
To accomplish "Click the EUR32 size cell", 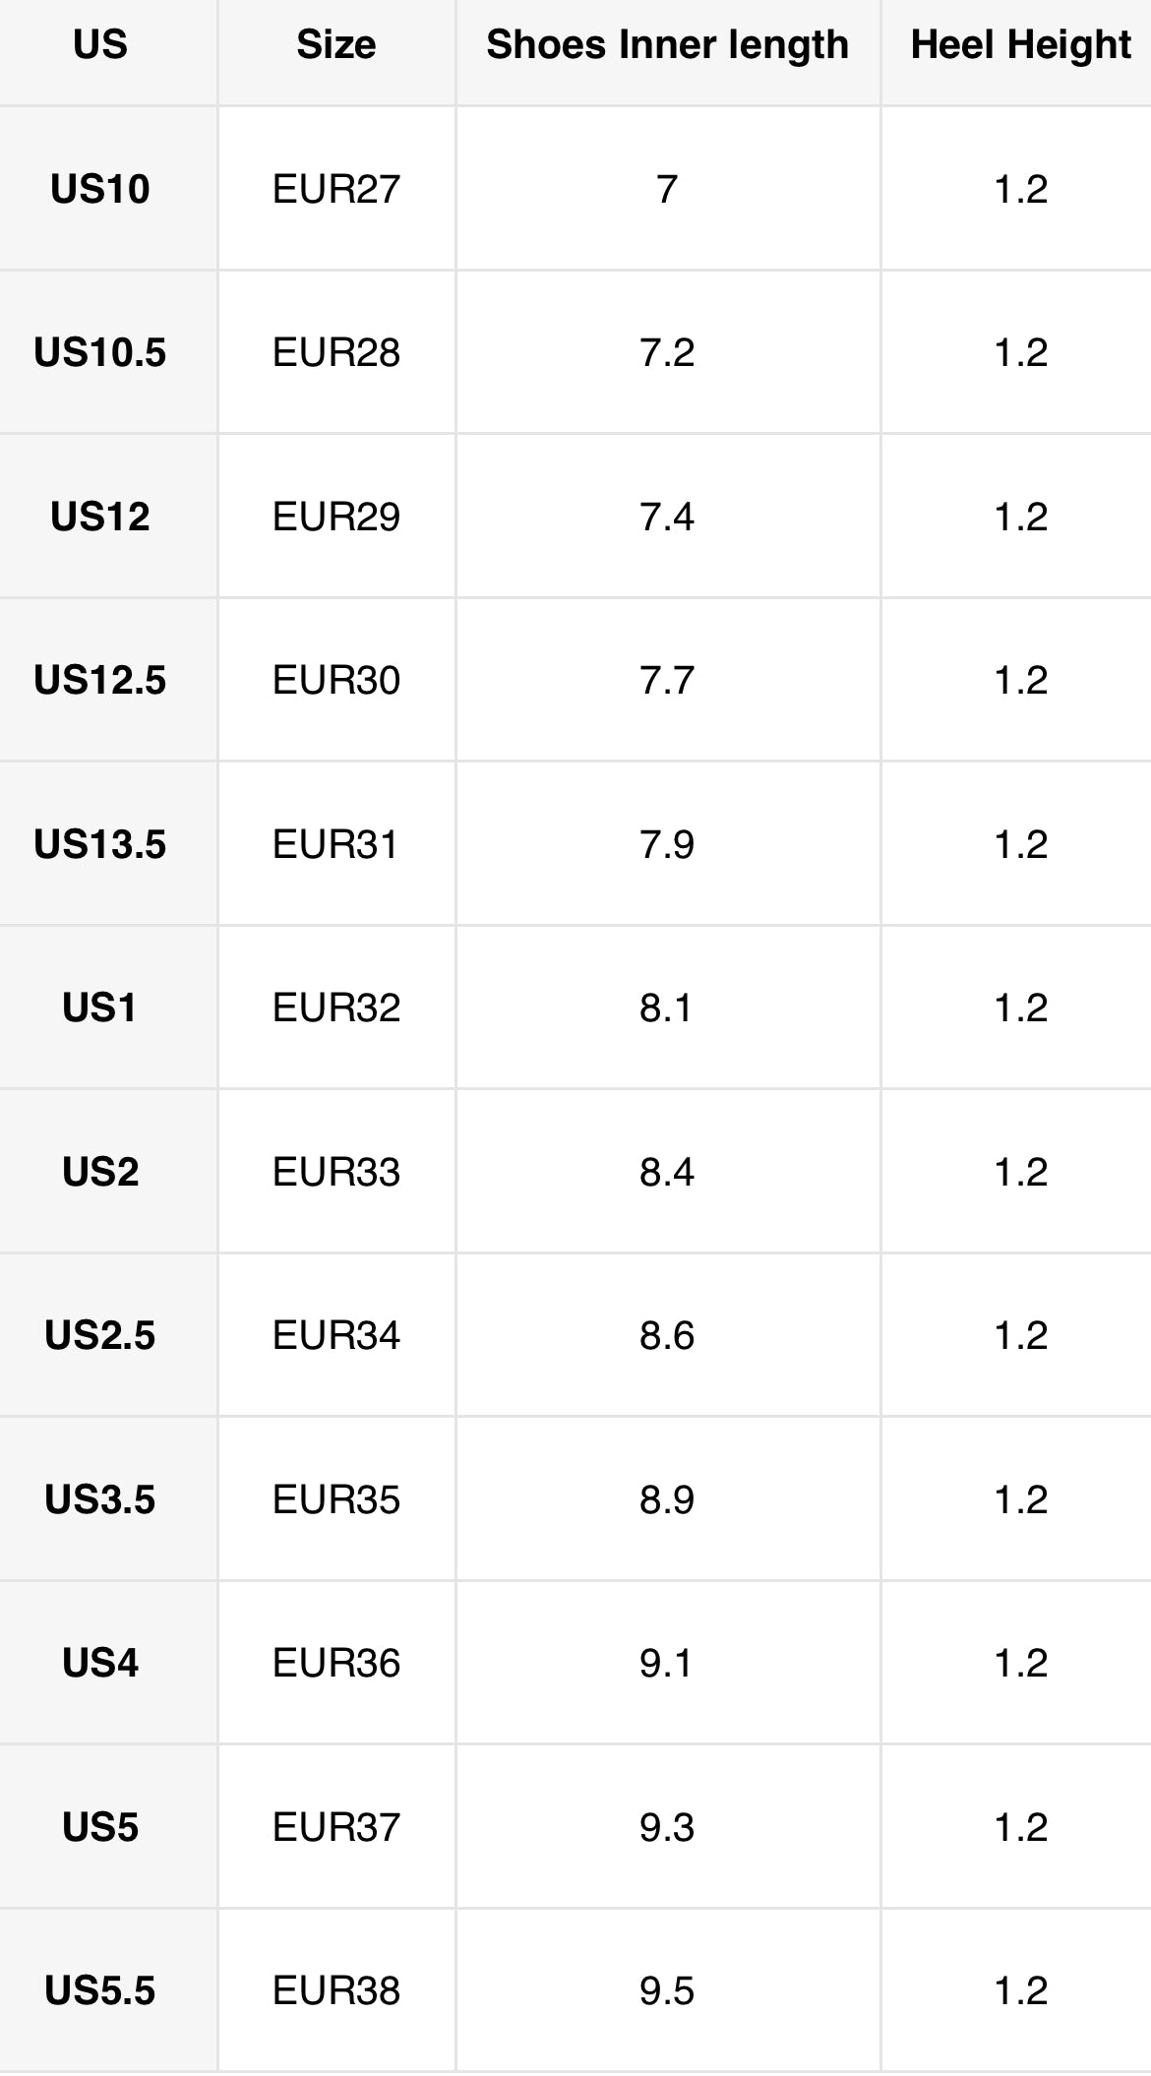I will [x=336, y=1007].
